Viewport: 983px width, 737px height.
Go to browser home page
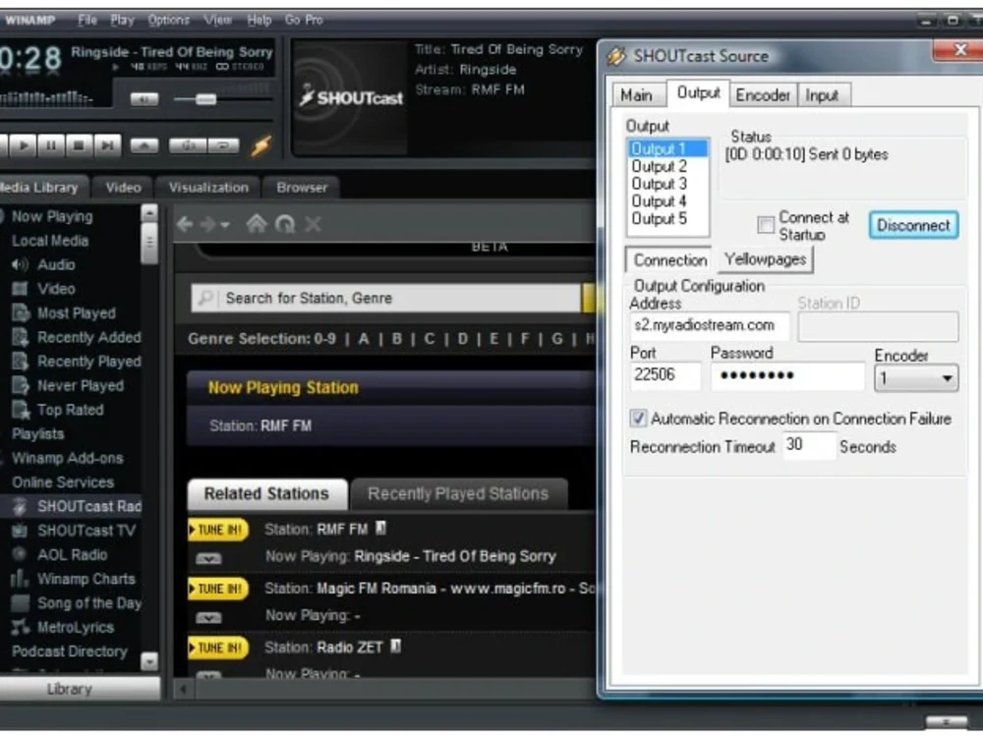coord(256,223)
